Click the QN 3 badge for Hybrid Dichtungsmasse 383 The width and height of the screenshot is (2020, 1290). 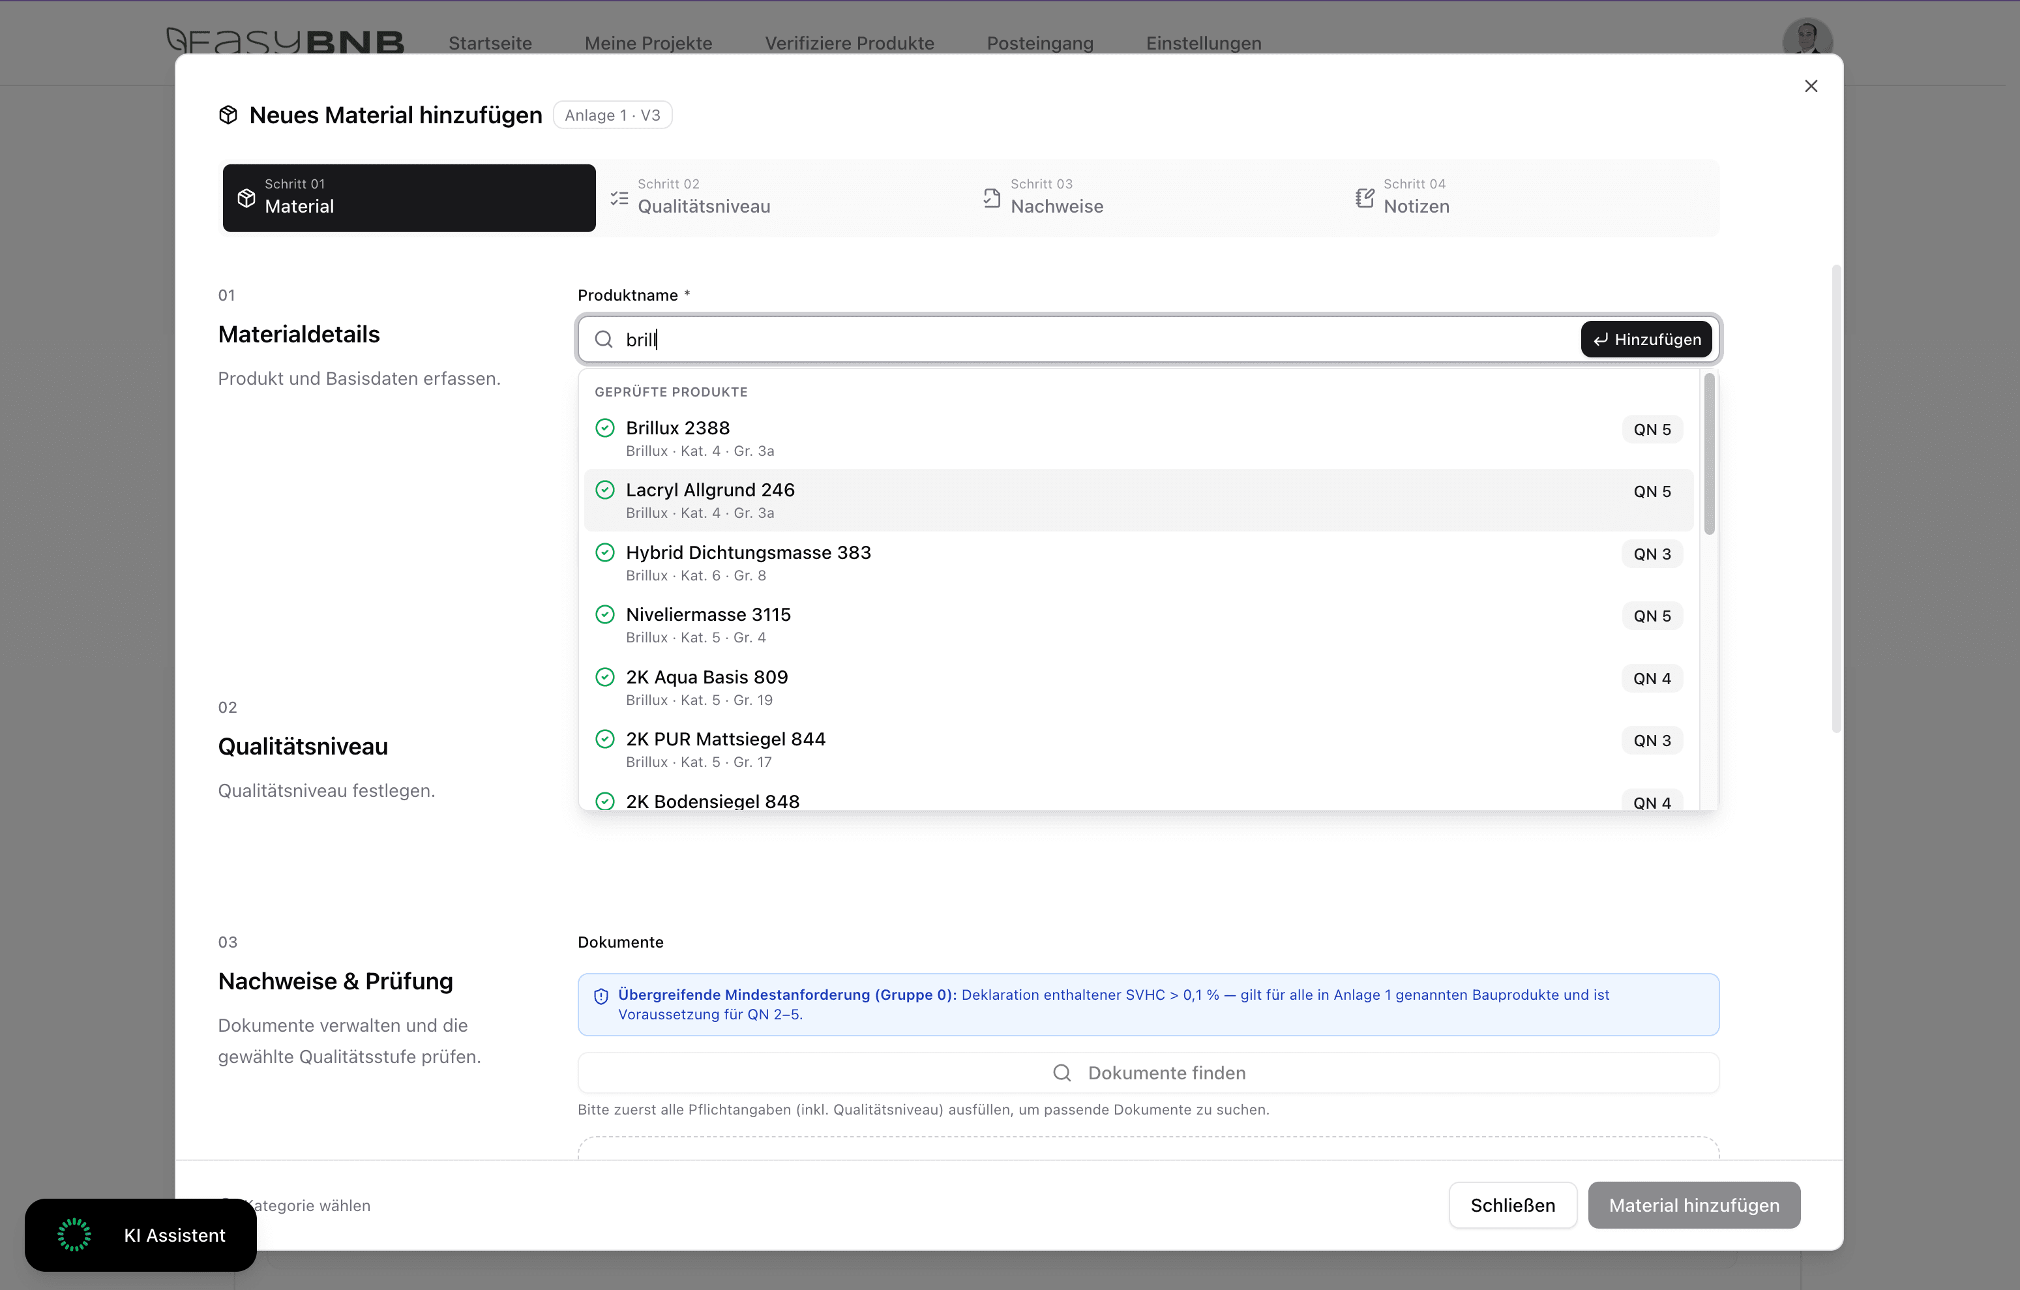(x=1652, y=554)
